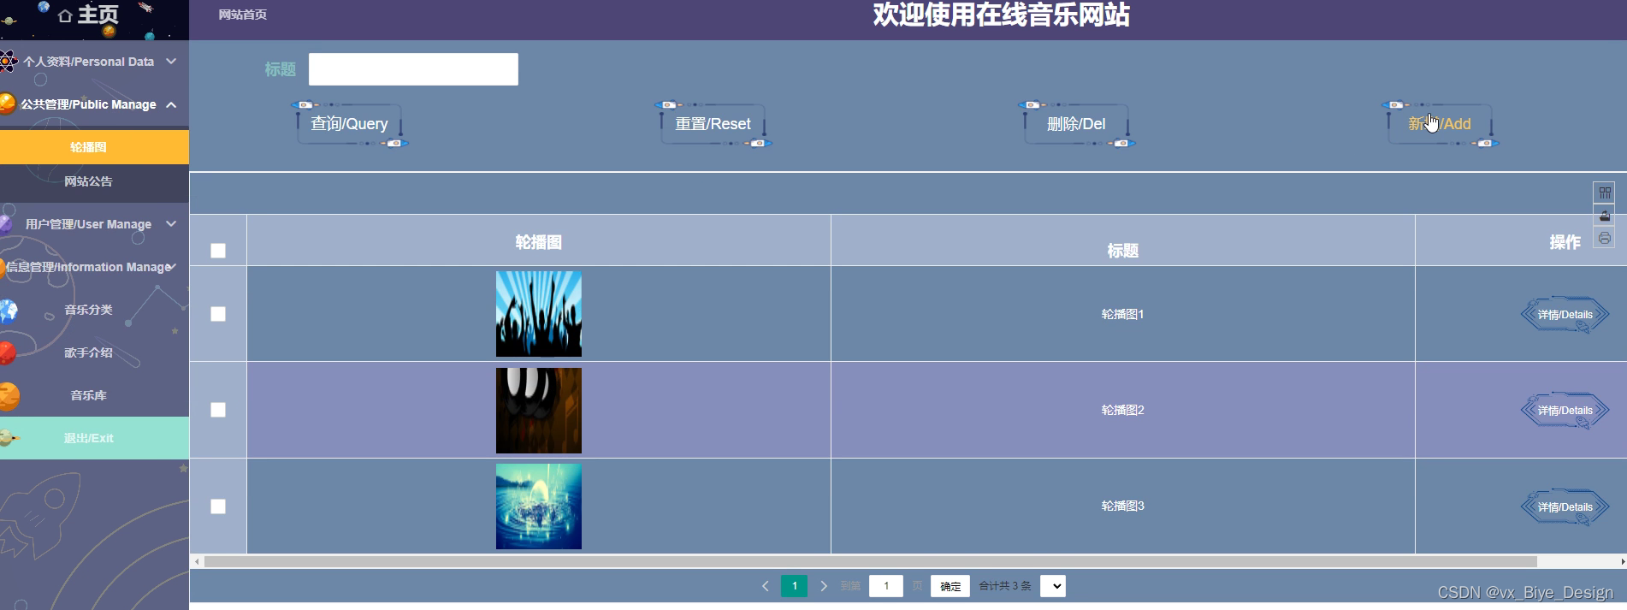Screen dimensions: 1627x610
Task: Click the Personal Data atom icon
Action: point(8,62)
